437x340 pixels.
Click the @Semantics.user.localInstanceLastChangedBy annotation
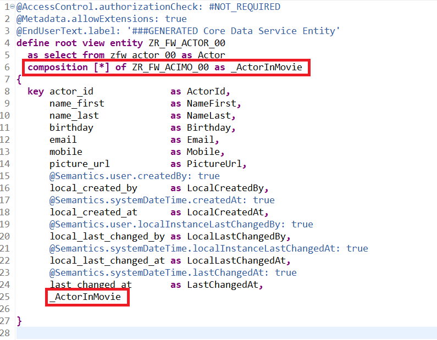click(x=167, y=224)
